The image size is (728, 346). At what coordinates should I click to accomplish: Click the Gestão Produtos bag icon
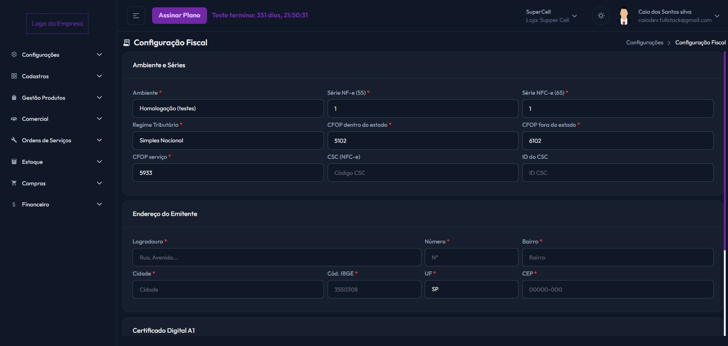click(x=14, y=97)
